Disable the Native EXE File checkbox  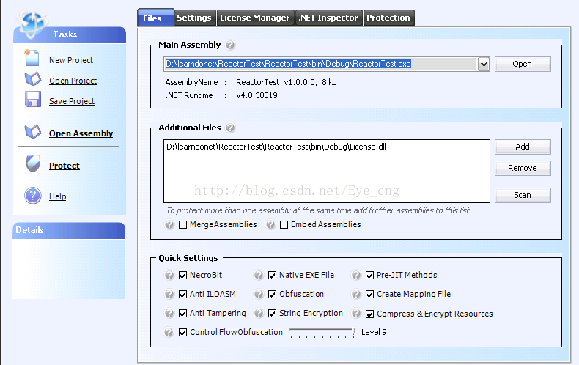coord(272,276)
